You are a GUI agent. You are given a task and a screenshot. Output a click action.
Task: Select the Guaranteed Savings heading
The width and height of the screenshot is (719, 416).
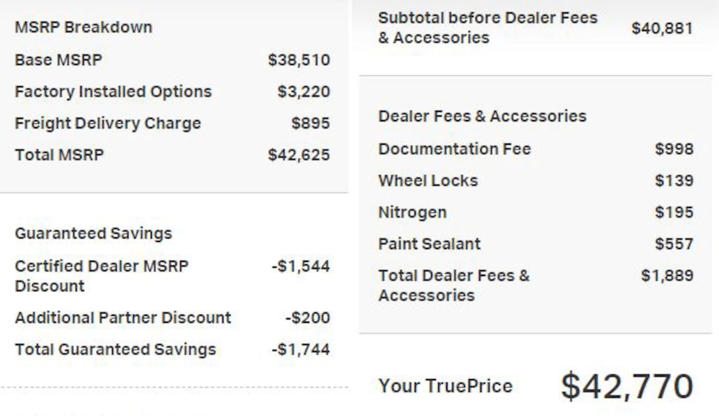(x=93, y=233)
